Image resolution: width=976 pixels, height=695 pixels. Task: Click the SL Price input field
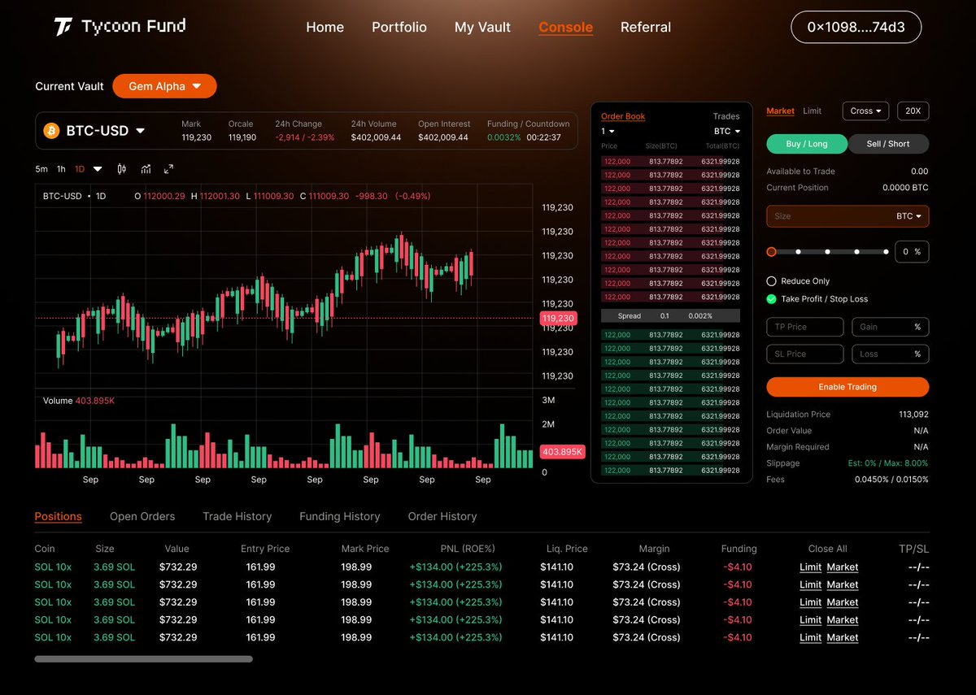(x=805, y=354)
